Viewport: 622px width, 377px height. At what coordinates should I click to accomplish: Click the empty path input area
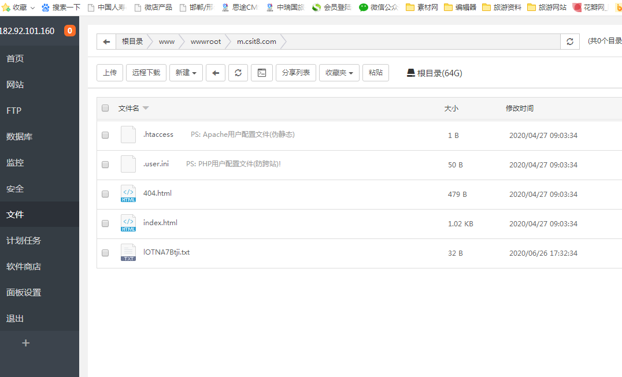pyautogui.click(x=423, y=42)
